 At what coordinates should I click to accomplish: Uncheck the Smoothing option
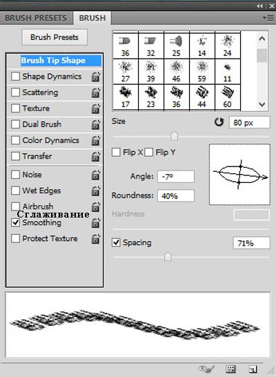15,222
